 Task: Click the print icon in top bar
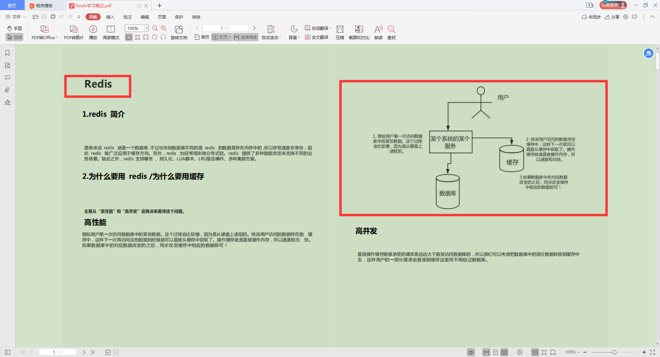coord(53,17)
